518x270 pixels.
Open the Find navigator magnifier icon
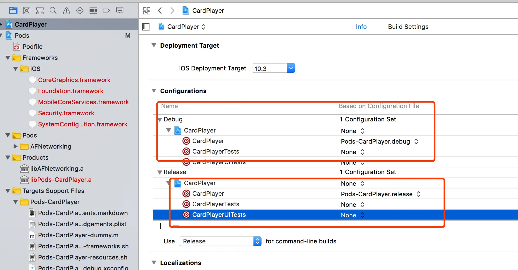point(53,10)
